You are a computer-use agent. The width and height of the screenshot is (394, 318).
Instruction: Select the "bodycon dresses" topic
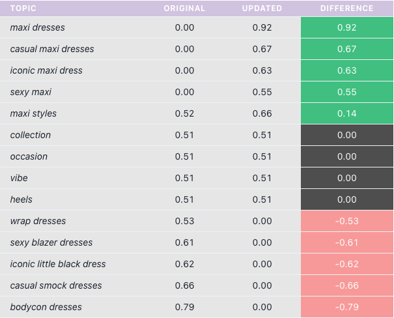pyautogui.click(x=46, y=307)
